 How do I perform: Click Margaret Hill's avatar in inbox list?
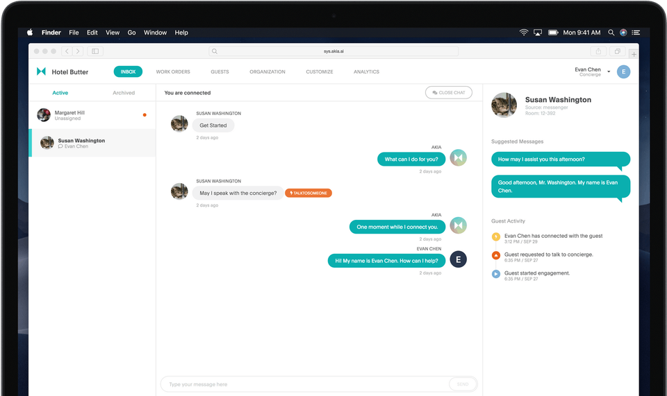click(x=44, y=114)
